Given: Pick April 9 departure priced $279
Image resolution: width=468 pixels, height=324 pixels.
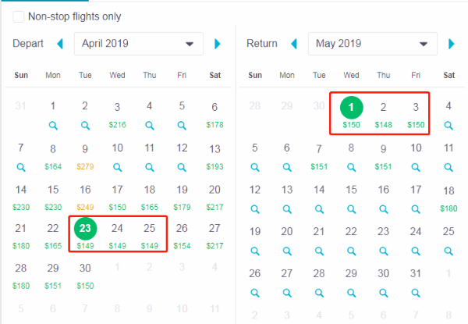Looking at the screenshot, I should click(x=85, y=156).
